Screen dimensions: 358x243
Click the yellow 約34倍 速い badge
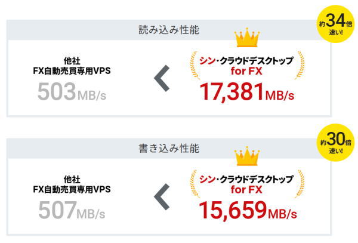click(335, 24)
